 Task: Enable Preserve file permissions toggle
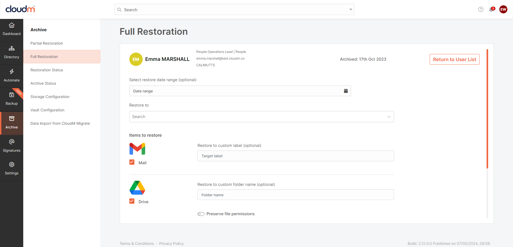point(201,214)
